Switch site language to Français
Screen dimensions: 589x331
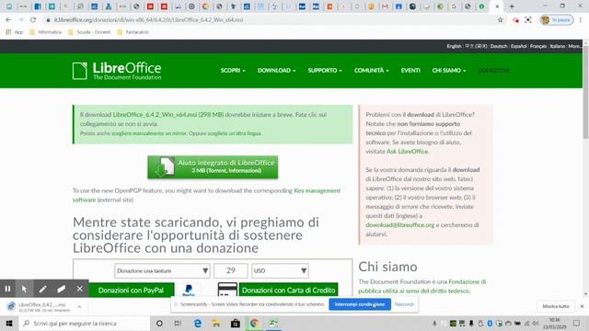538,46
